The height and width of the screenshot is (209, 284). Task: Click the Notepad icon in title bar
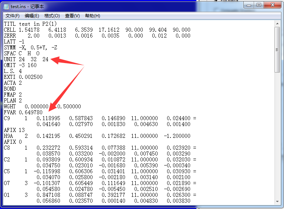point(6,7)
